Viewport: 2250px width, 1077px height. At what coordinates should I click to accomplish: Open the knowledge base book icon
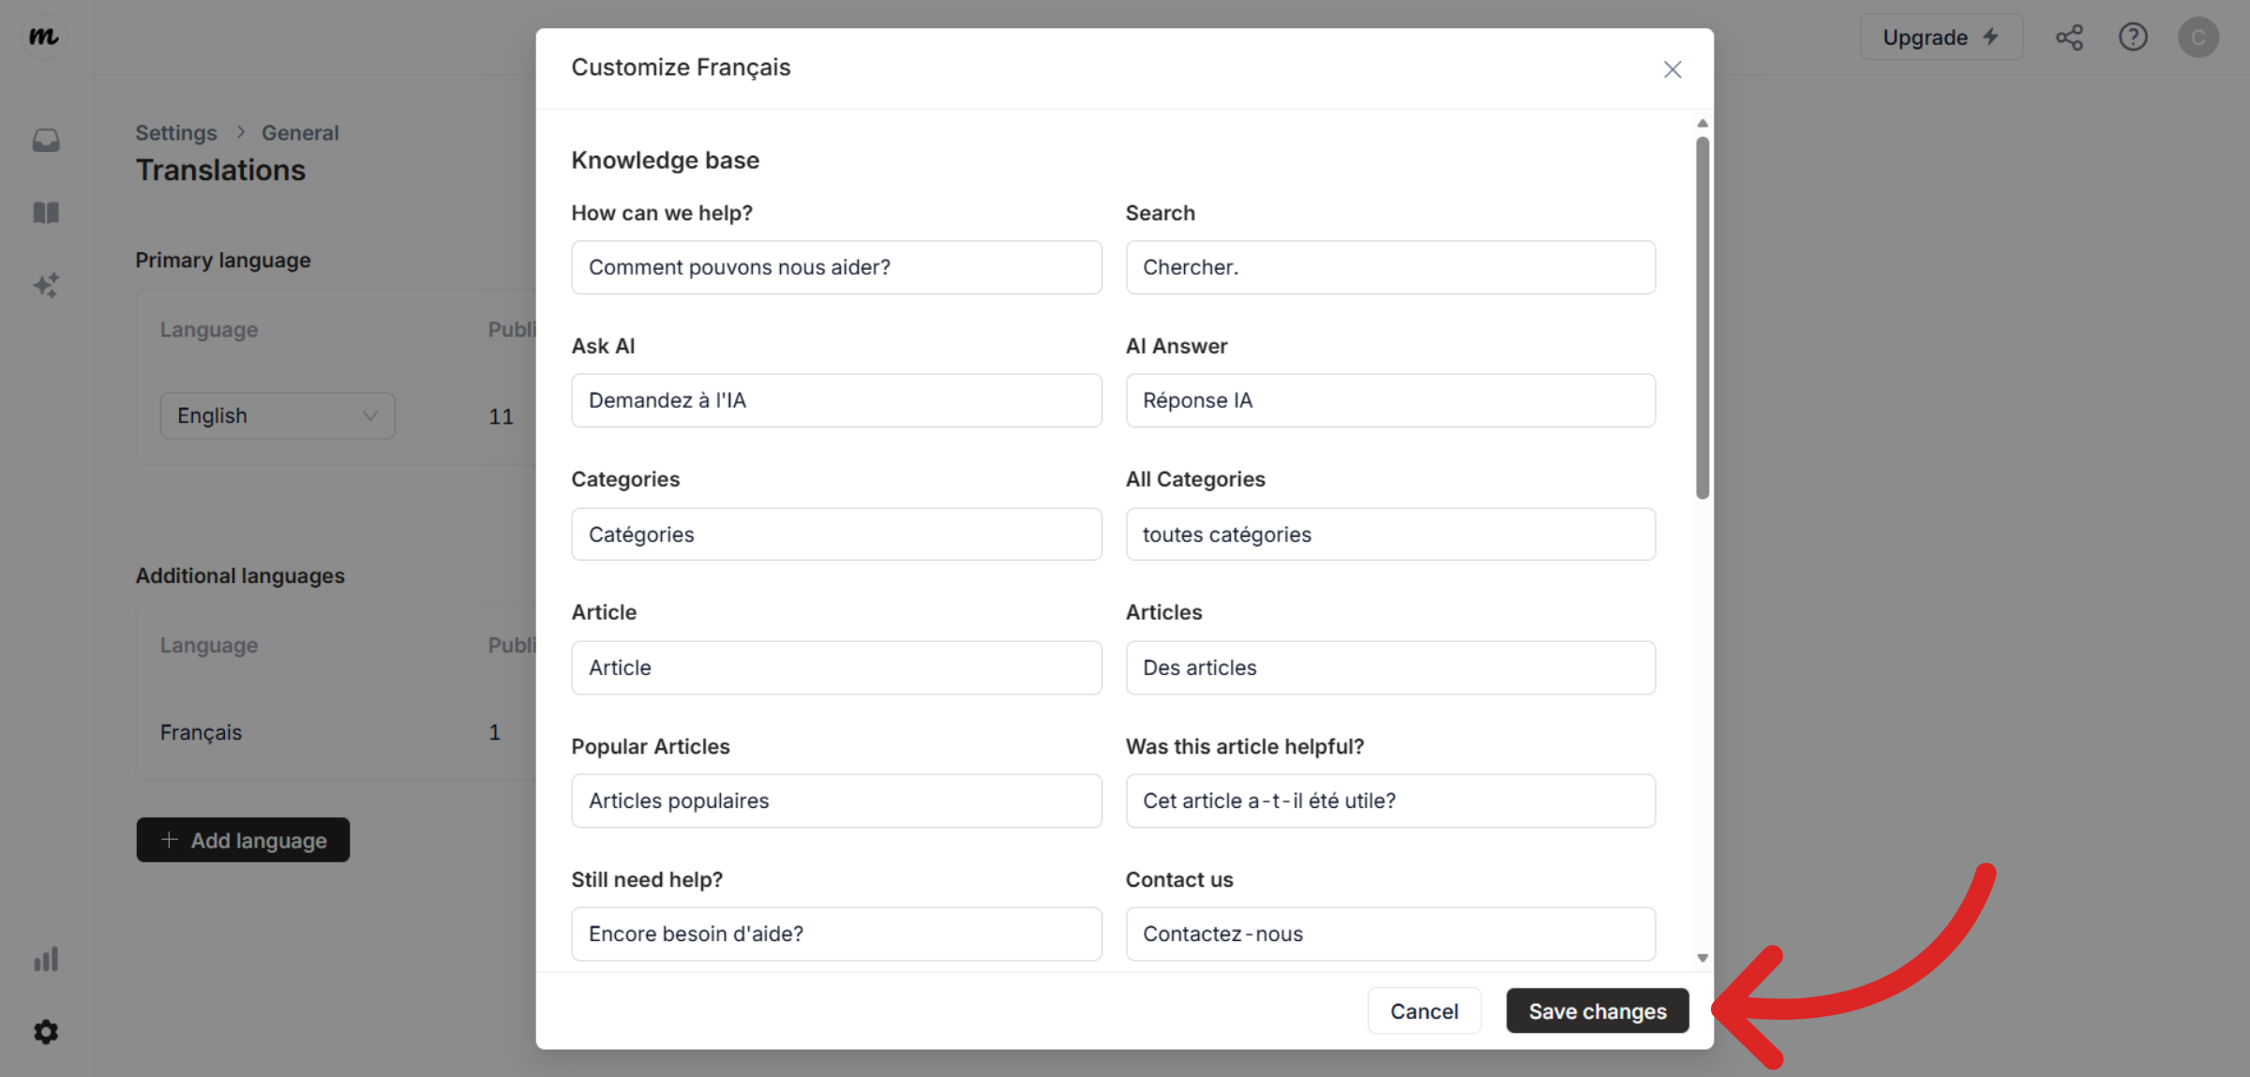point(46,213)
